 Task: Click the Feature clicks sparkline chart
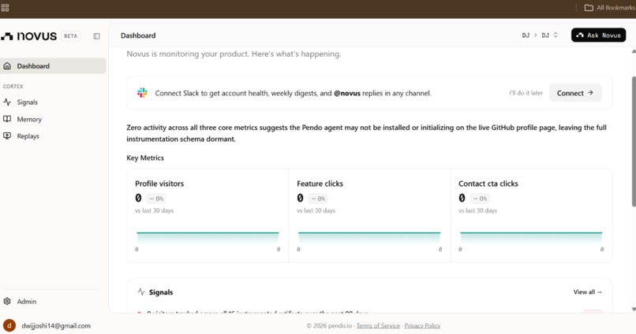pyautogui.click(x=369, y=239)
